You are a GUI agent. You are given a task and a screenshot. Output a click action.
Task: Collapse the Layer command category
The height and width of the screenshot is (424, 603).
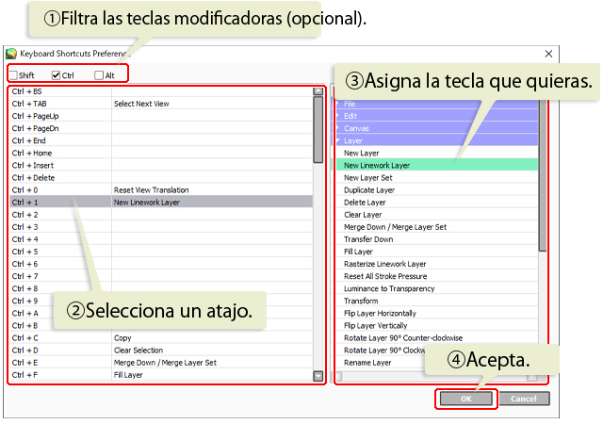click(353, 140)
